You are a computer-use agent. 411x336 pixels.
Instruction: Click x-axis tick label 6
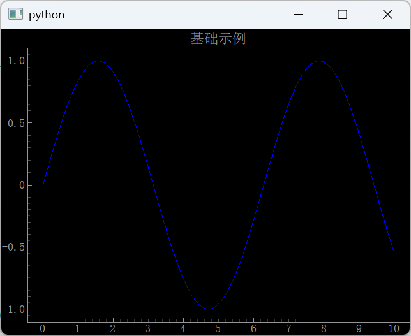(x=253, y=328)
